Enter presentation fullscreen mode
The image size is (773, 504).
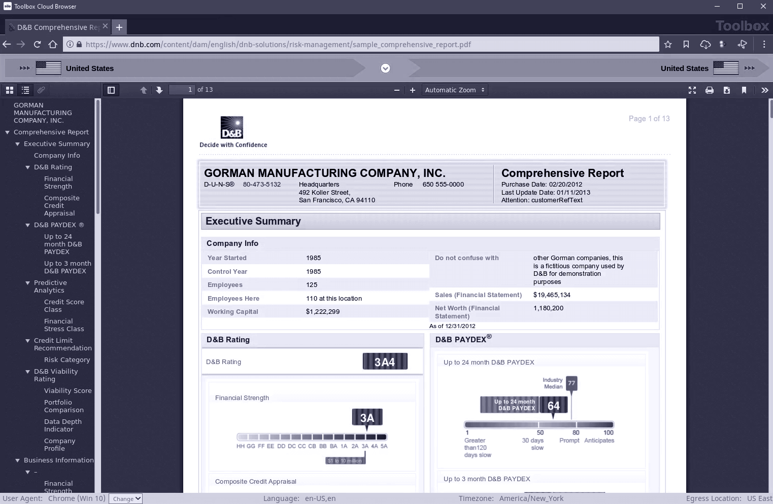pos(692,90)
